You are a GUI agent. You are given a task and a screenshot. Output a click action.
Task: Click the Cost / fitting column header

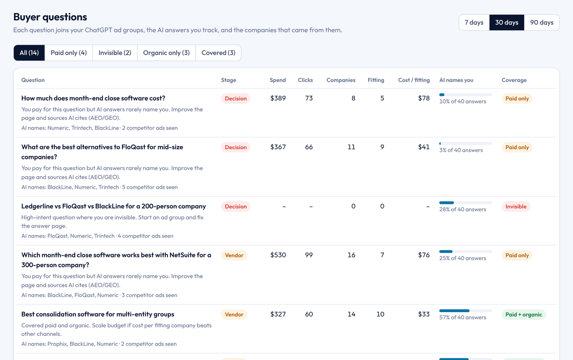414,80
